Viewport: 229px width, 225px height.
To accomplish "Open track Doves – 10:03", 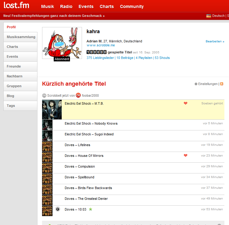I will tap(76, 209).
